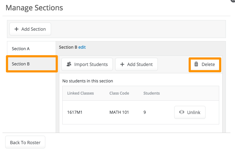Click the people icon on Import Students

[x=69, y=64]
